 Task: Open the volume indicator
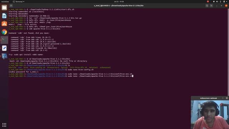point(217,1)
